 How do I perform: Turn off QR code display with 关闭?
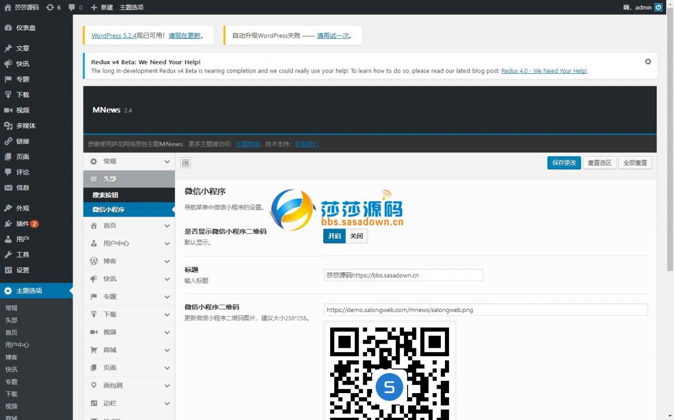point(356,236)
